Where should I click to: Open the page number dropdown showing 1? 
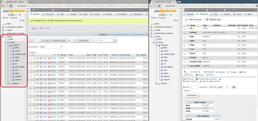coord(36,40)
